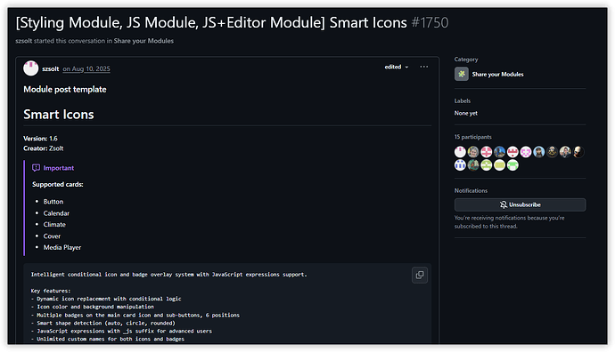The image size is (615, 352).
Task: Click the 'Calendar' list item
Action: tap(56, 213)
